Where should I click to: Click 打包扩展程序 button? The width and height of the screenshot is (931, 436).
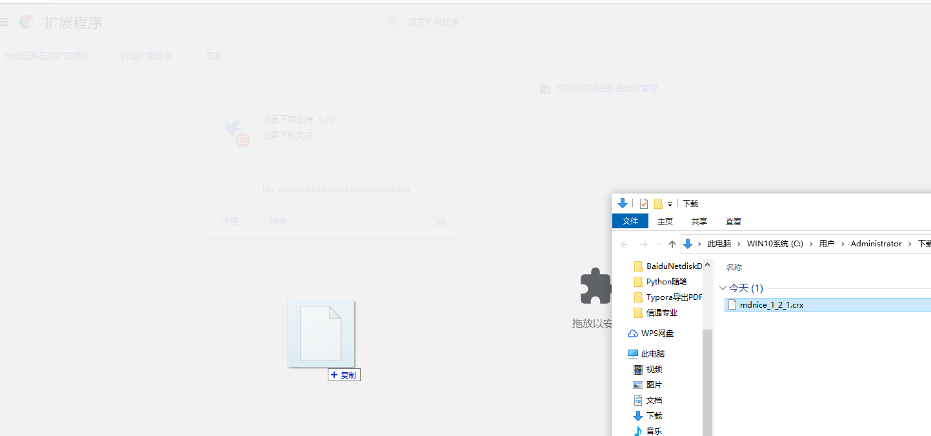[146, 56]
